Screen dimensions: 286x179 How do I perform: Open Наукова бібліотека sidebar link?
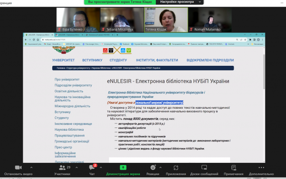[x=69, y=129]
